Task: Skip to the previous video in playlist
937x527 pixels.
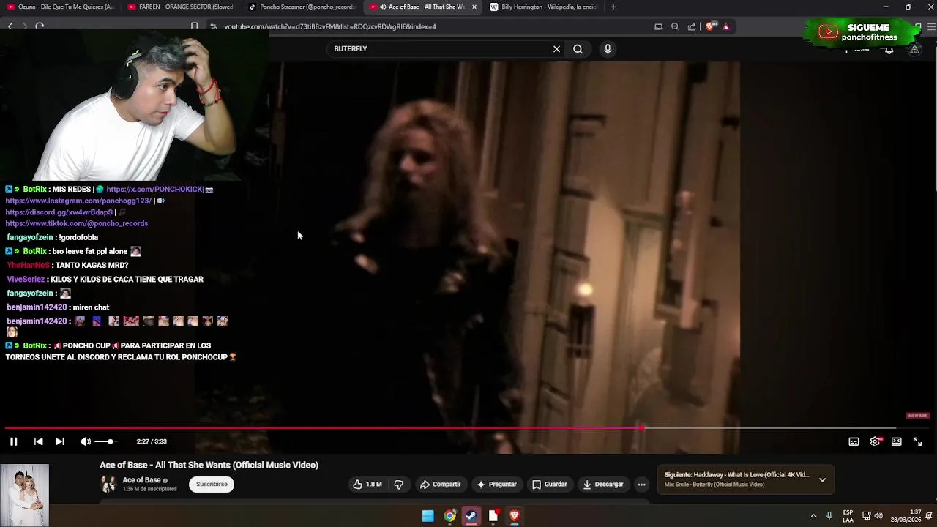Action: (x=38, y=441)
